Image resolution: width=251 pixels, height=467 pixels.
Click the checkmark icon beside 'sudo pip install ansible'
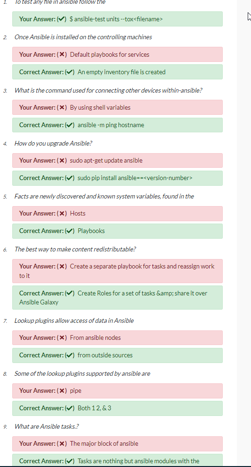point(69,178)
